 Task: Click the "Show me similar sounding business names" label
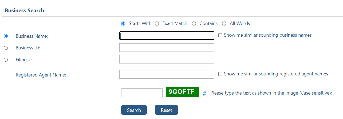[268, 35]
